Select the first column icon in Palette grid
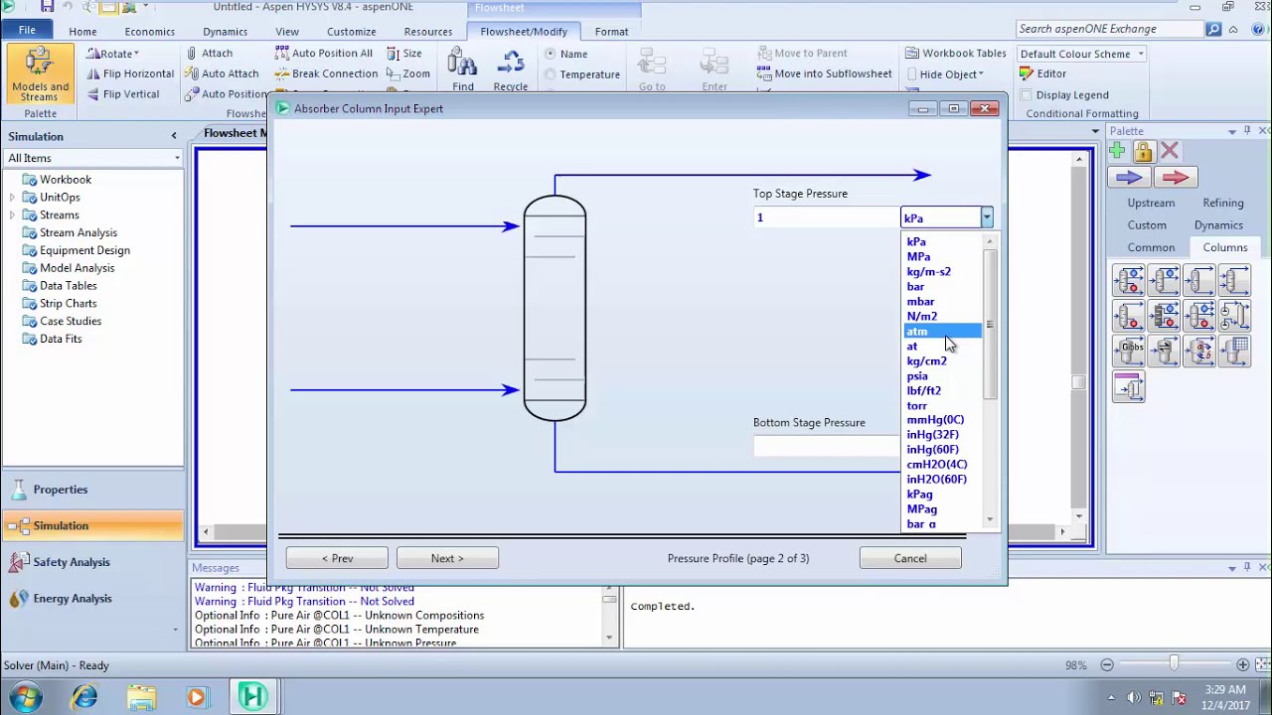 click(x=1130, y=281)
